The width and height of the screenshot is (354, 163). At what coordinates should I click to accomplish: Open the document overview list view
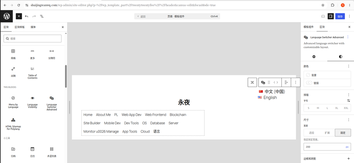pos(42,16)
